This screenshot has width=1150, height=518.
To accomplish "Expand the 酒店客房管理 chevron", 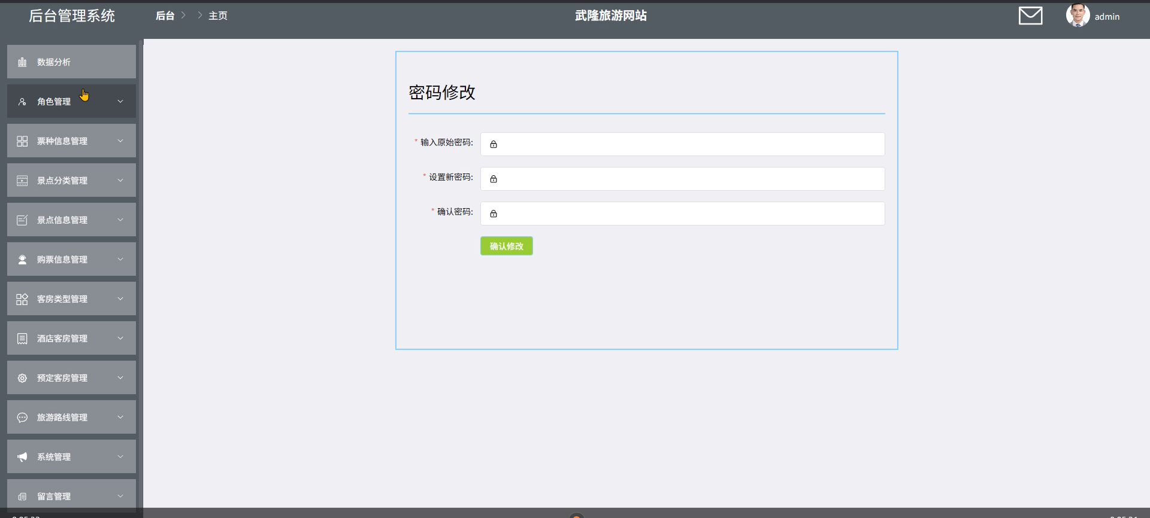I will click(x=120, y=339).
